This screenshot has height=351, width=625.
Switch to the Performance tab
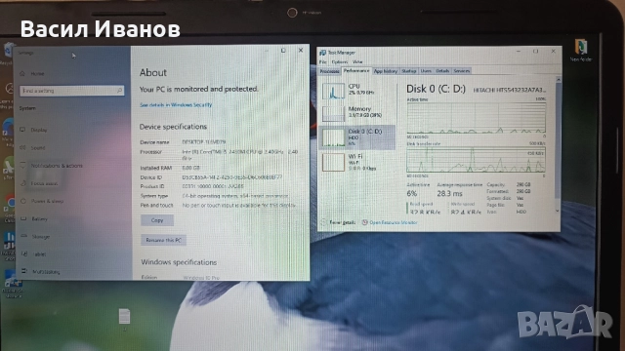[356, 71]
